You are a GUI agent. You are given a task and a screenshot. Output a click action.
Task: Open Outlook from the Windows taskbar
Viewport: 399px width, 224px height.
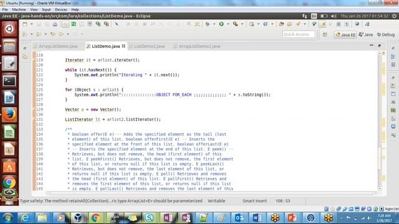click(239, 218)
